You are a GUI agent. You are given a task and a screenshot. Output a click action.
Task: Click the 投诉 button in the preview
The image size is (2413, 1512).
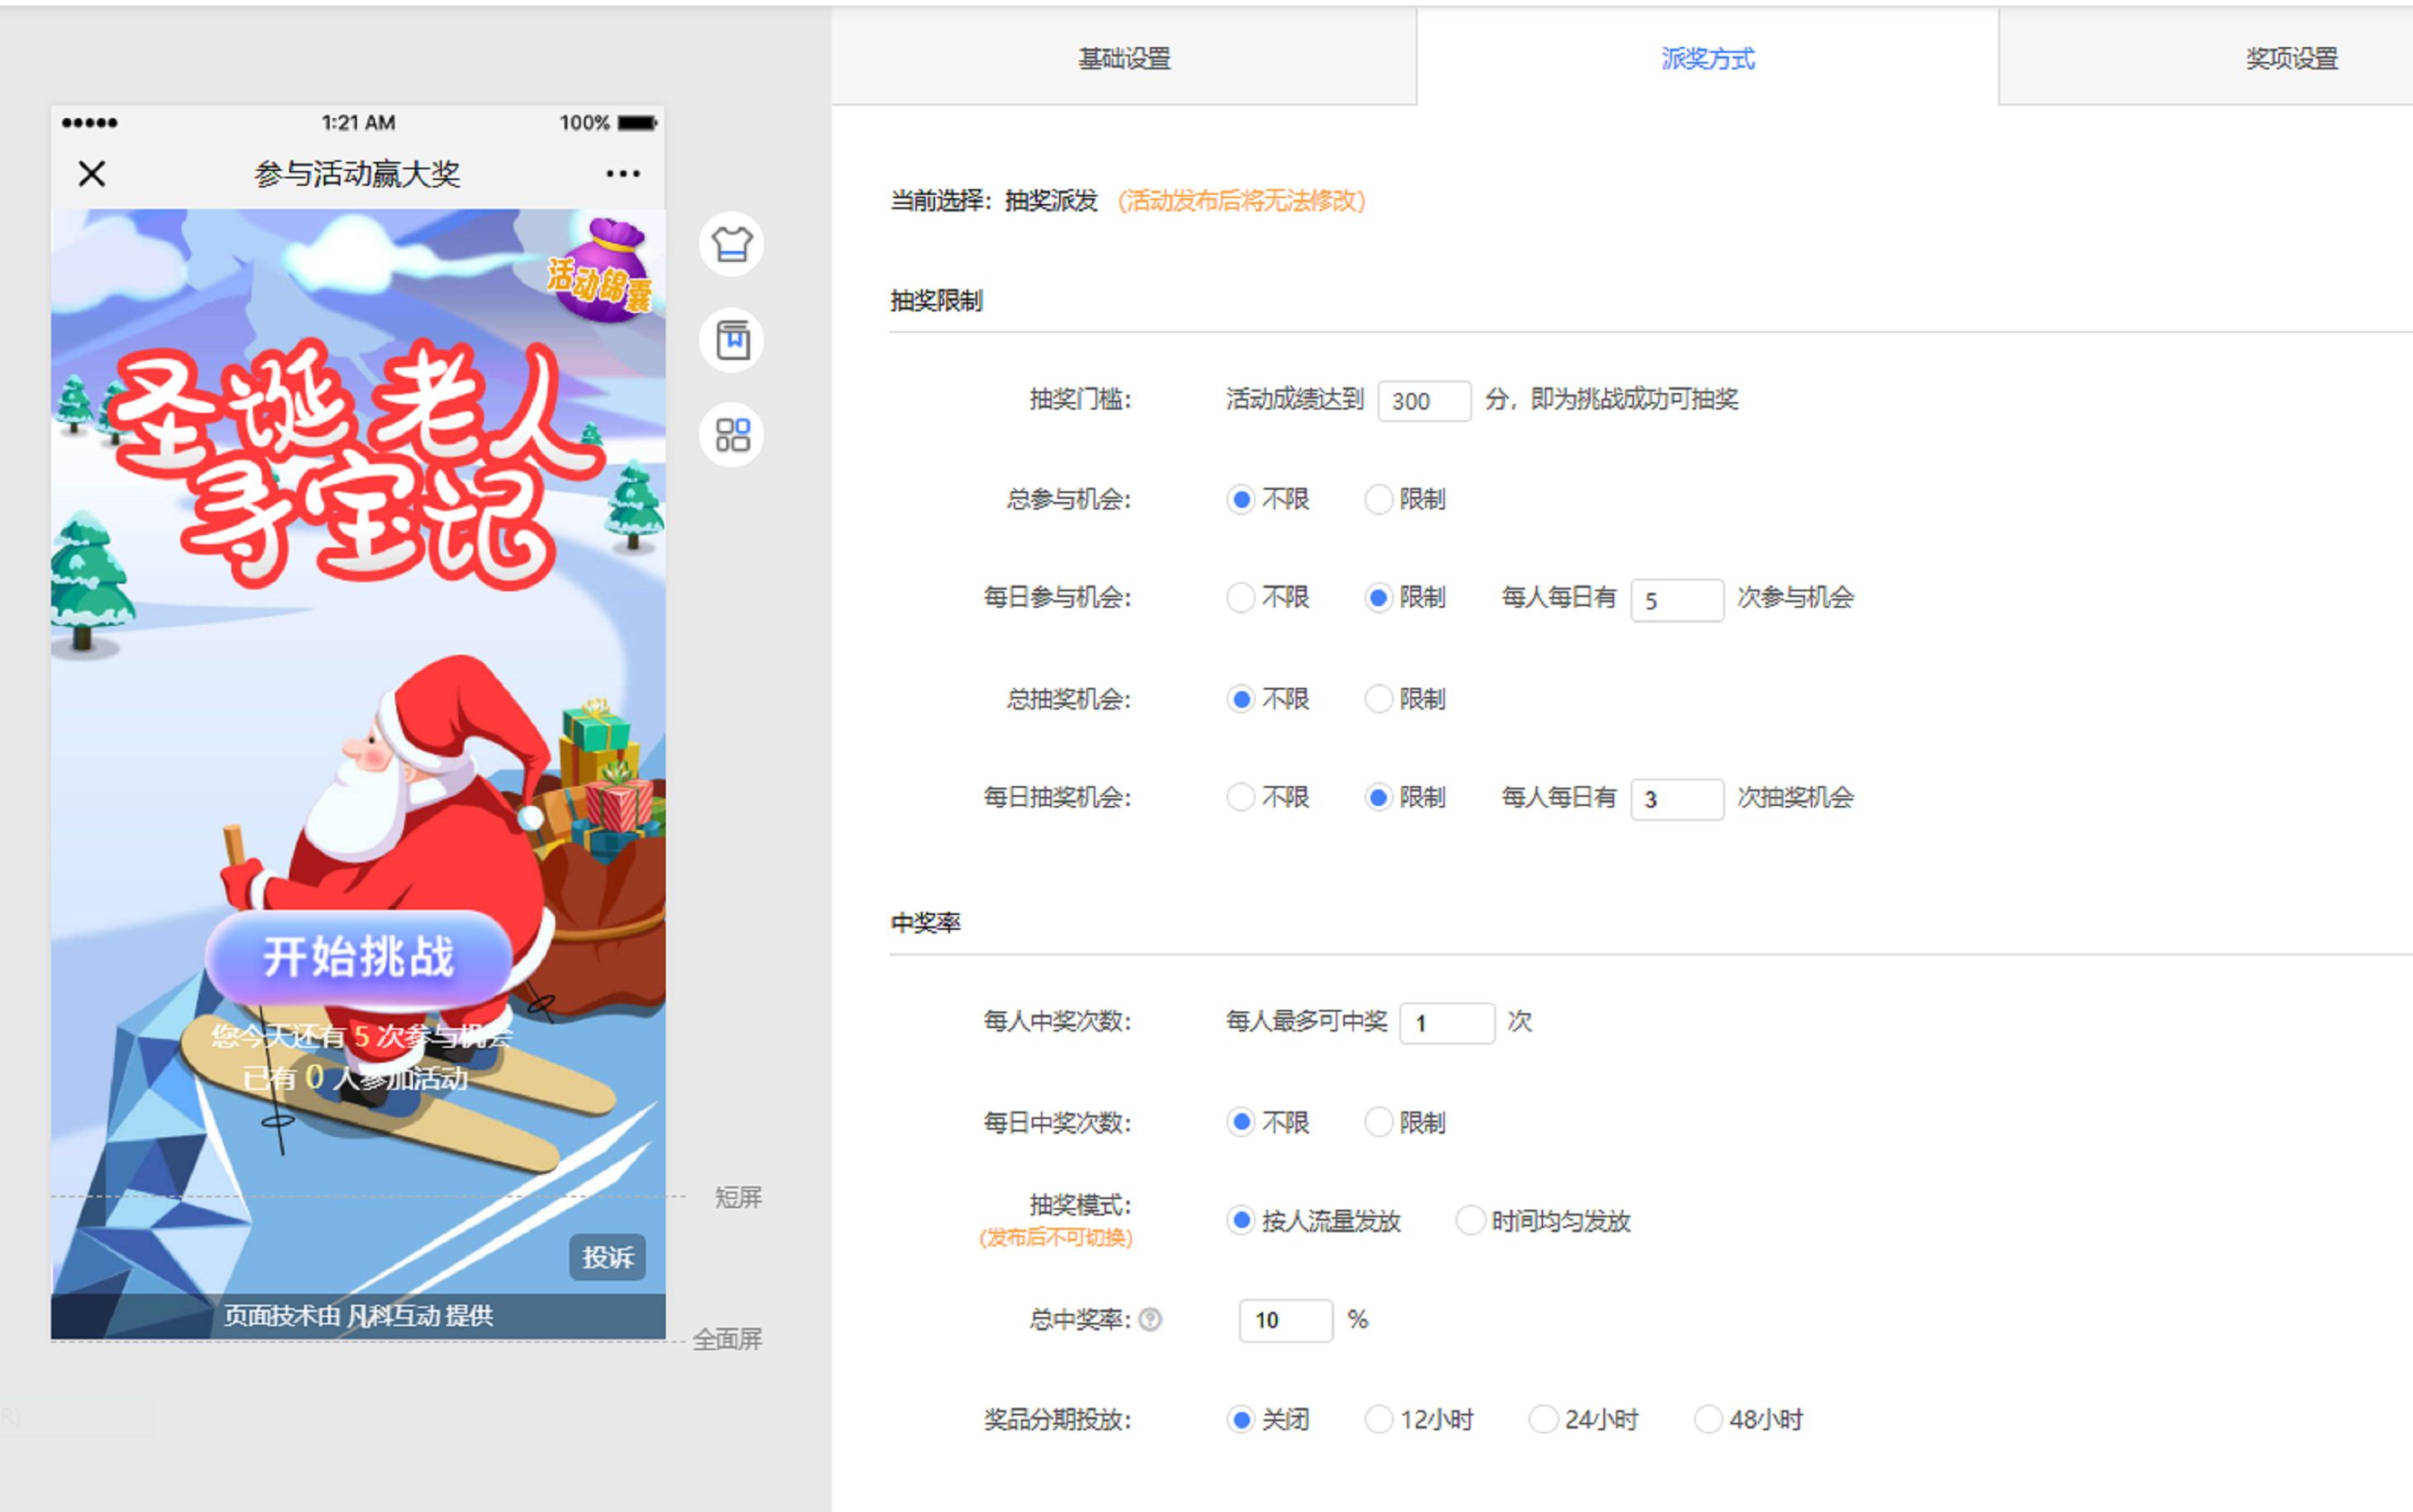tap(607, 1257)
